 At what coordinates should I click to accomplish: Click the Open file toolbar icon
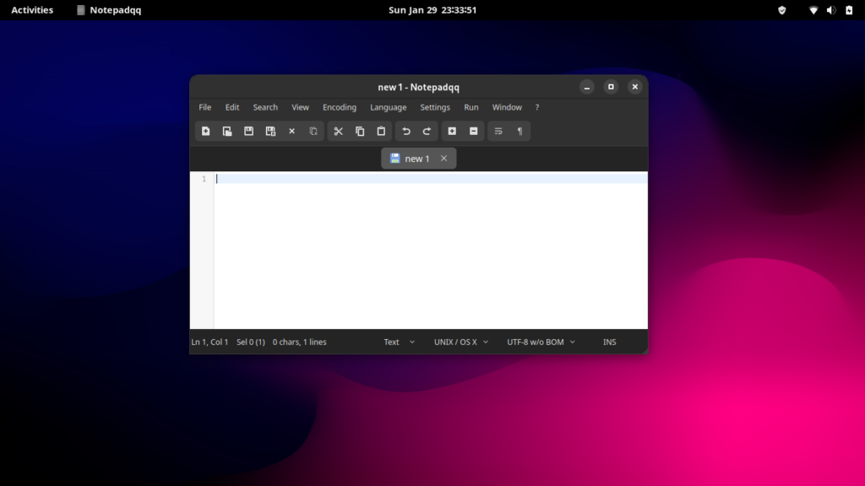(227, 132)
